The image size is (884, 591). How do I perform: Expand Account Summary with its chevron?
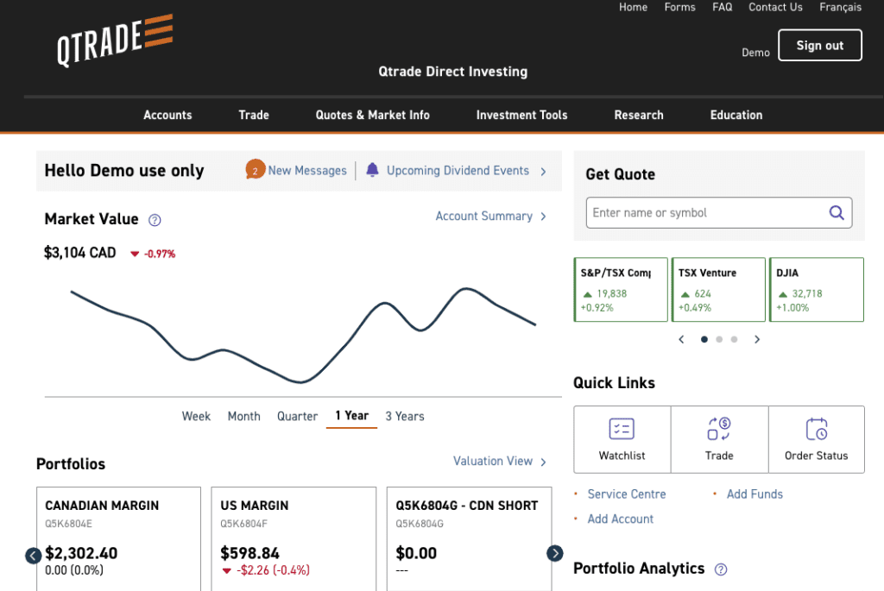(545, 217)
